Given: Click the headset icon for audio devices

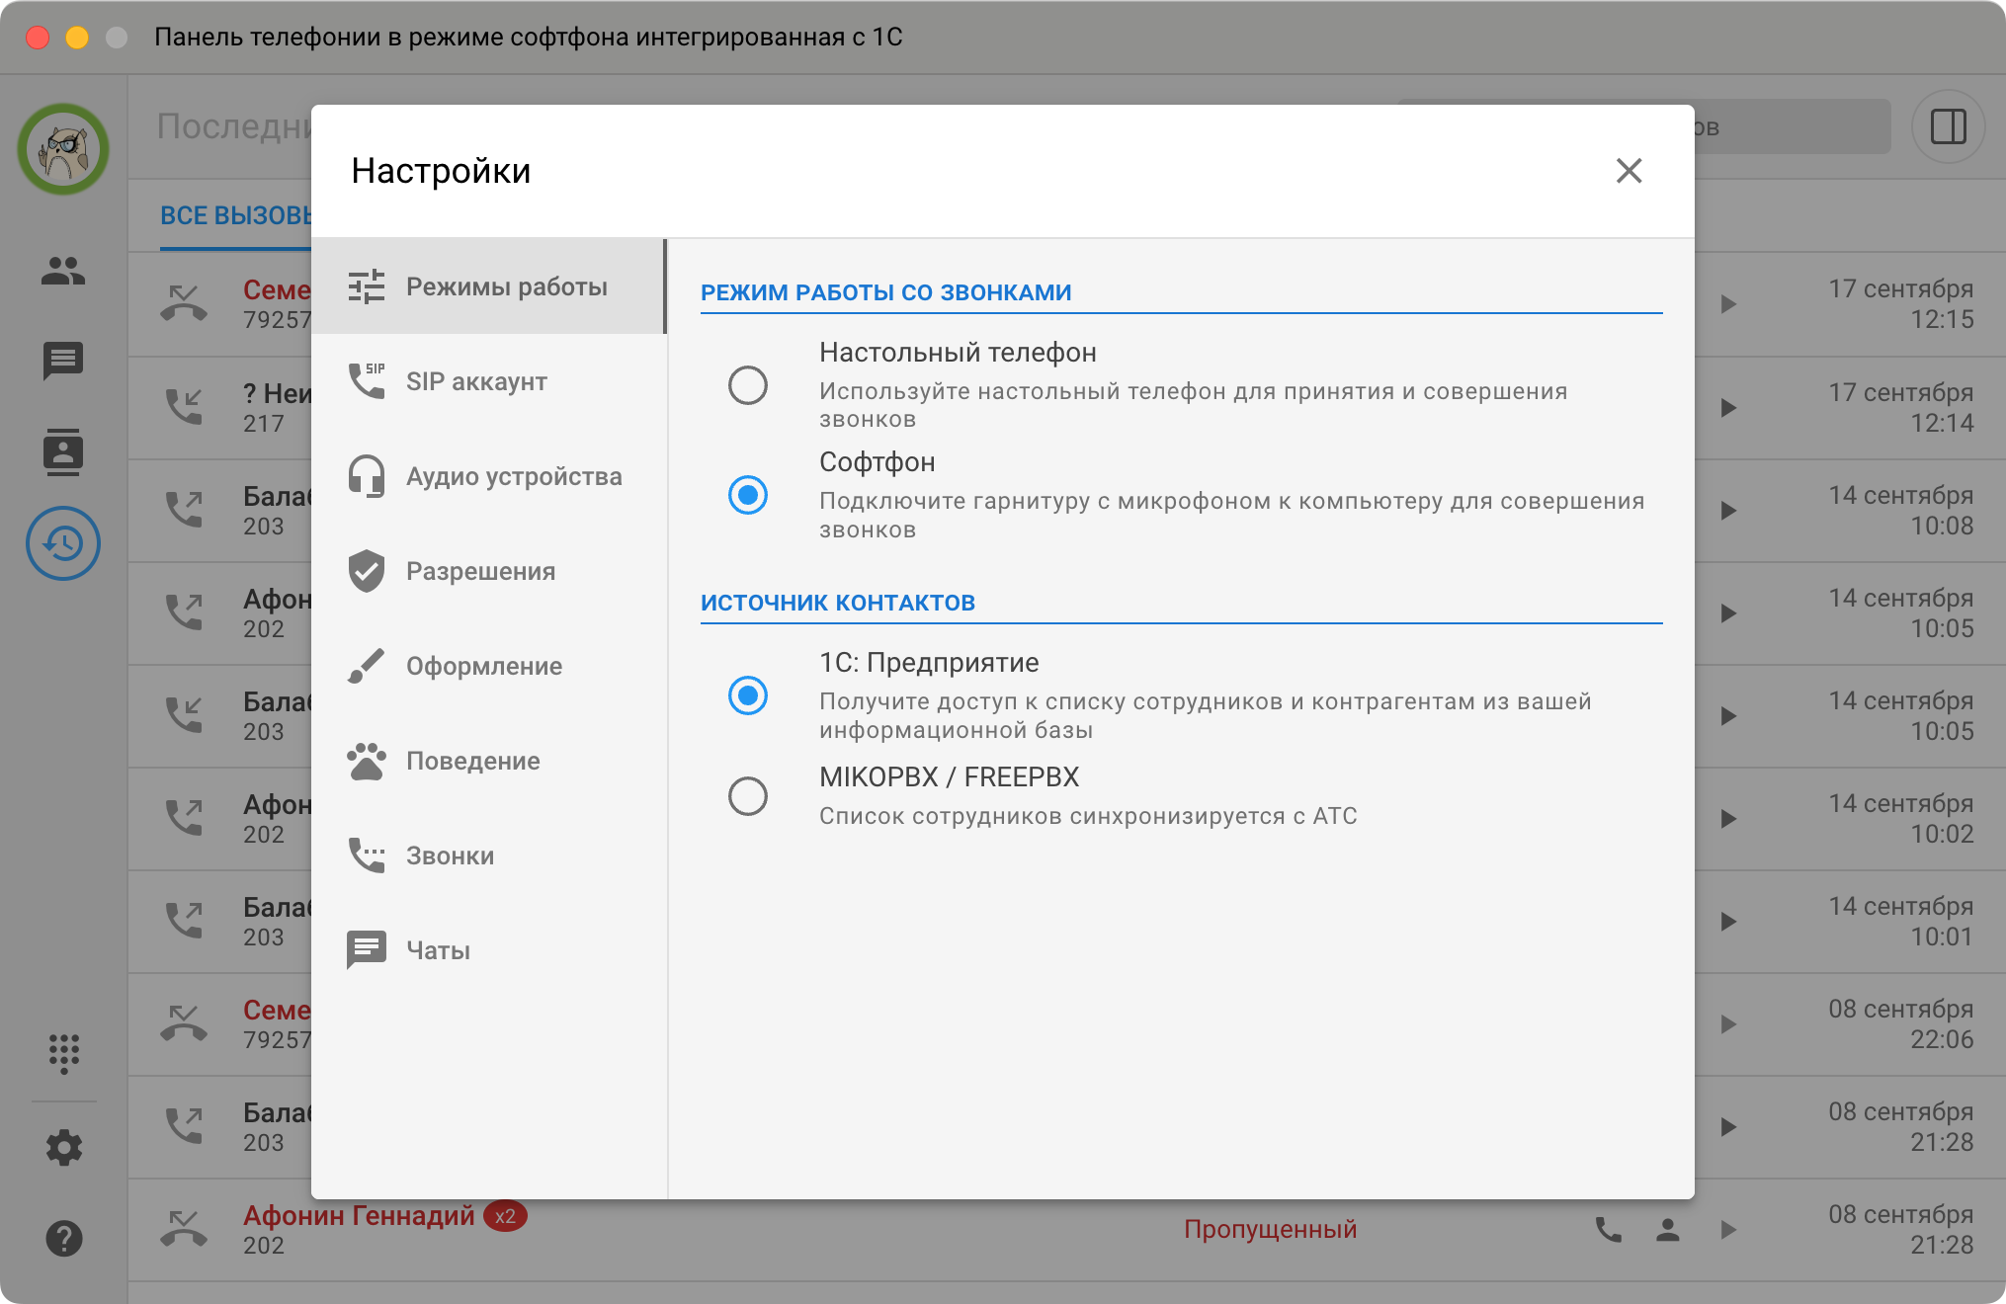Looking at the screenshot, I should click(x=367, y=476).
